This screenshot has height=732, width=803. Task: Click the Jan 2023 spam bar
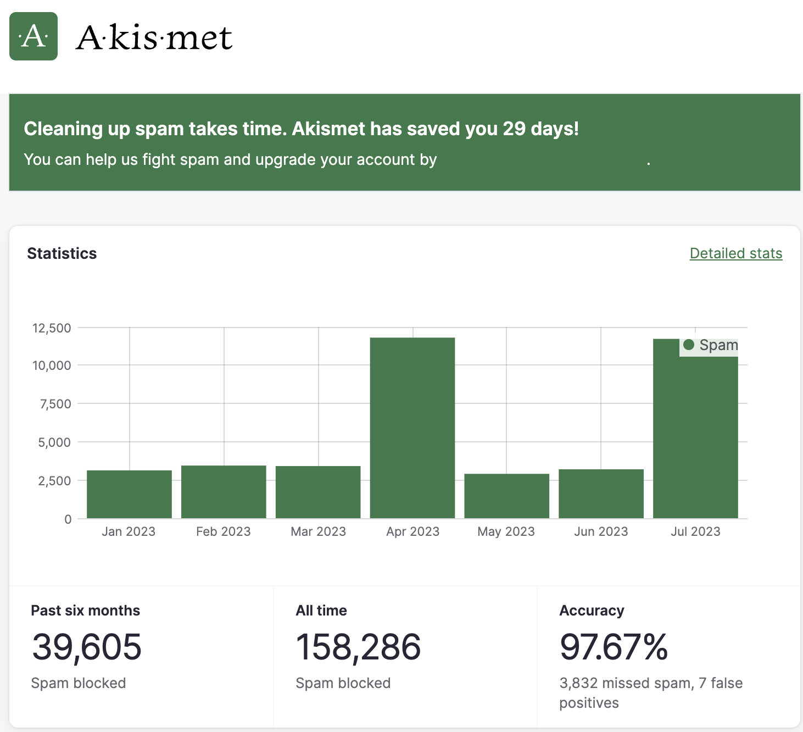[129, 494]
